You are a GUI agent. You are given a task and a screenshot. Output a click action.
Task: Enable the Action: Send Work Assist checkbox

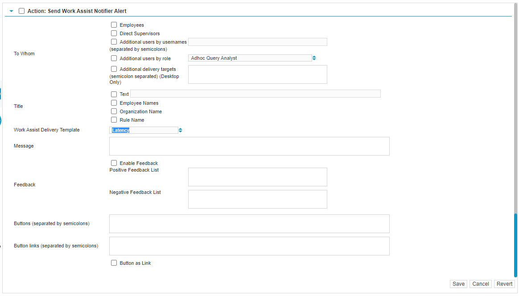tap(22, 11)
